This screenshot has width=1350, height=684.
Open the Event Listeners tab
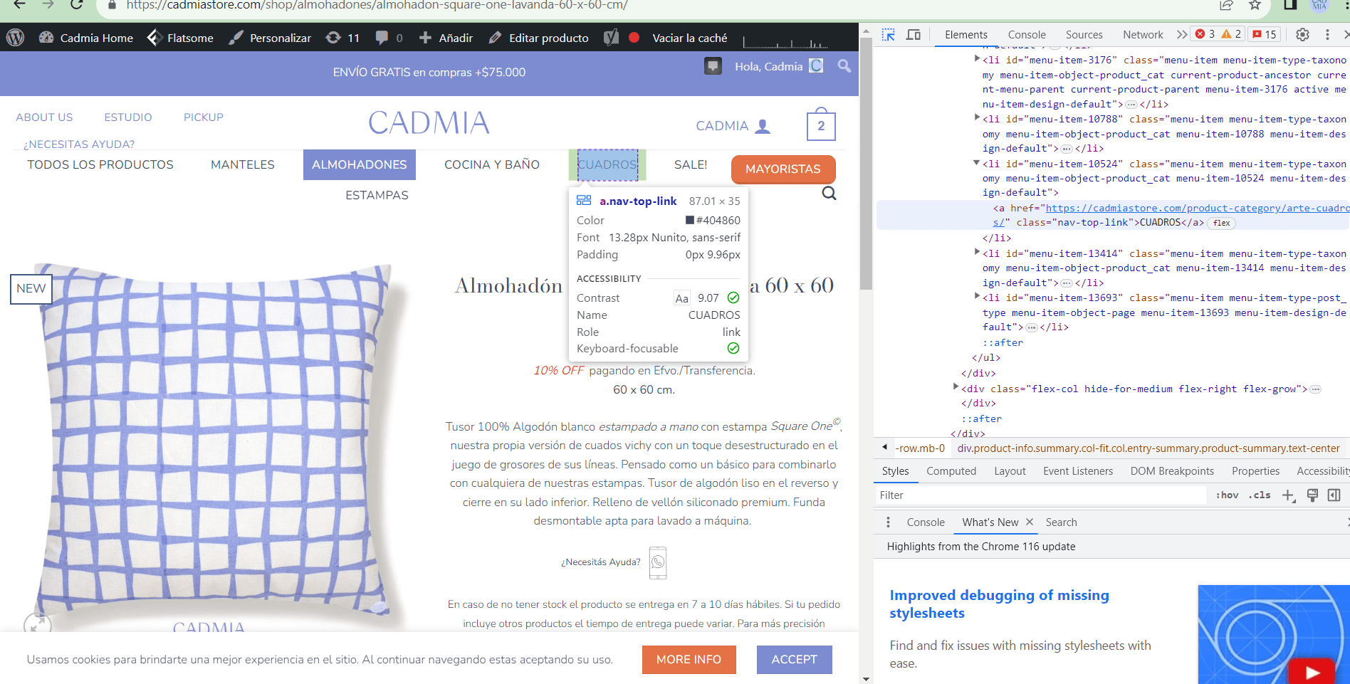[1078, 471]
